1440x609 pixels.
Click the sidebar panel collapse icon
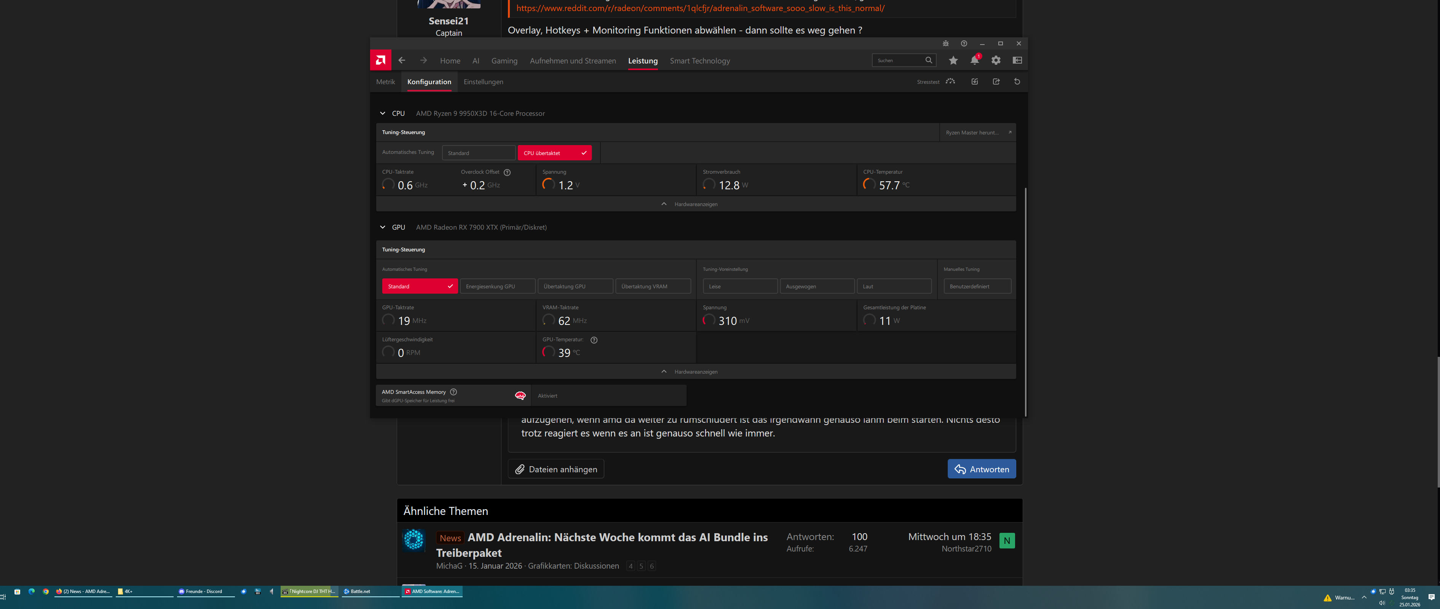pos(1017,61)
